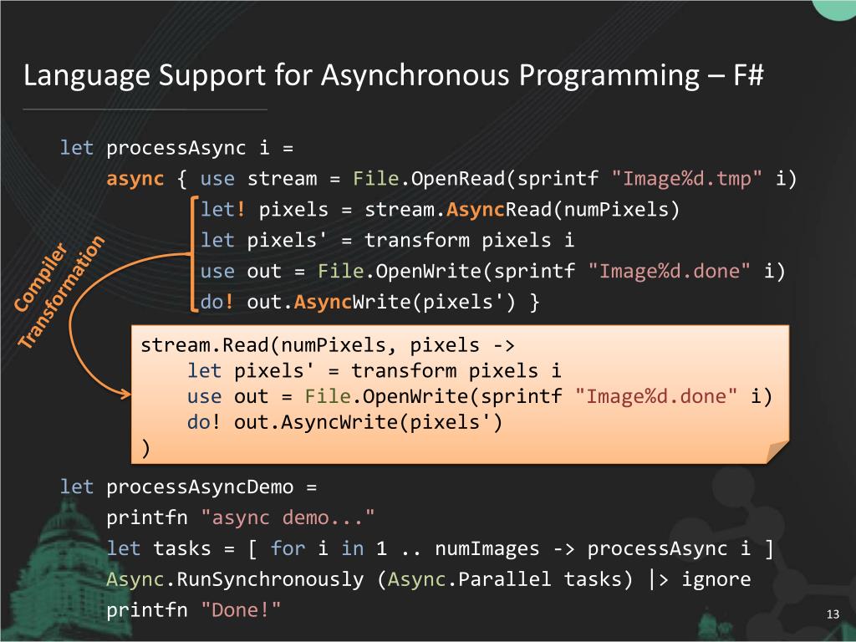Viewport: 856px width, 642px height.
Task: Click the line 'let processAsync i ='
Action: tap(177, 149)
